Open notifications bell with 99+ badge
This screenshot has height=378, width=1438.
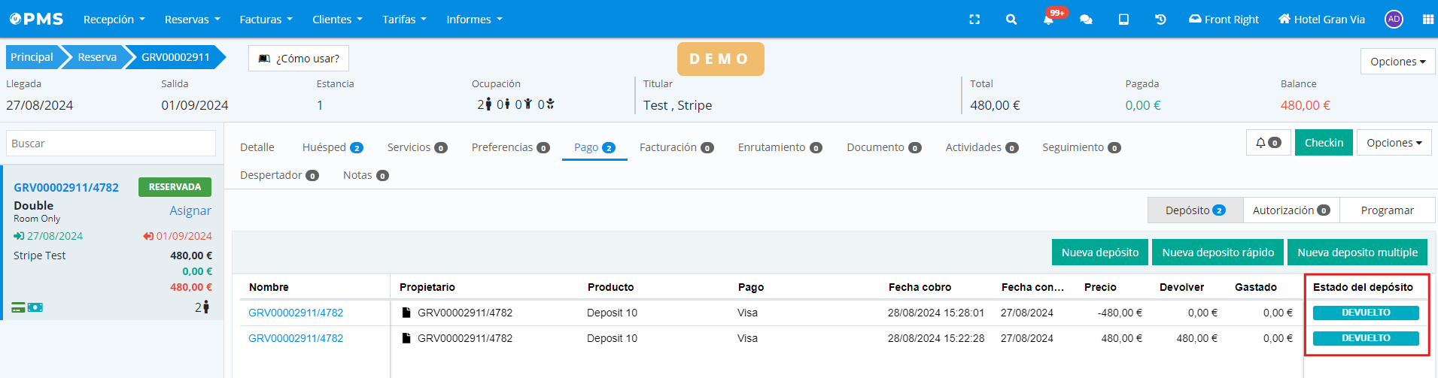(x=1048, y=20)
